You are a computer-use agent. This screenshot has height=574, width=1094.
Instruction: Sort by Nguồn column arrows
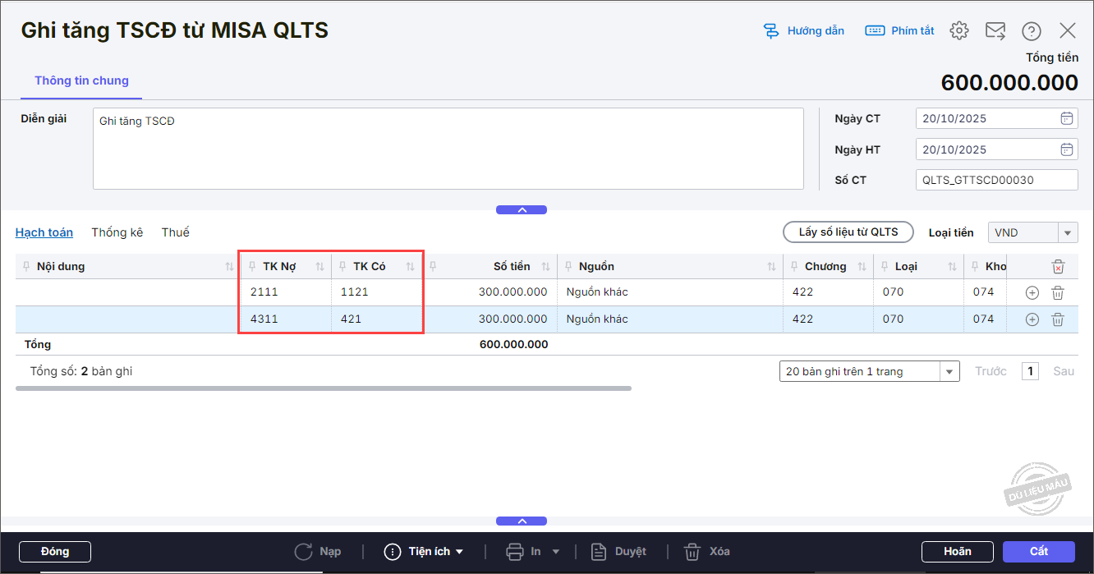[771, 267]
